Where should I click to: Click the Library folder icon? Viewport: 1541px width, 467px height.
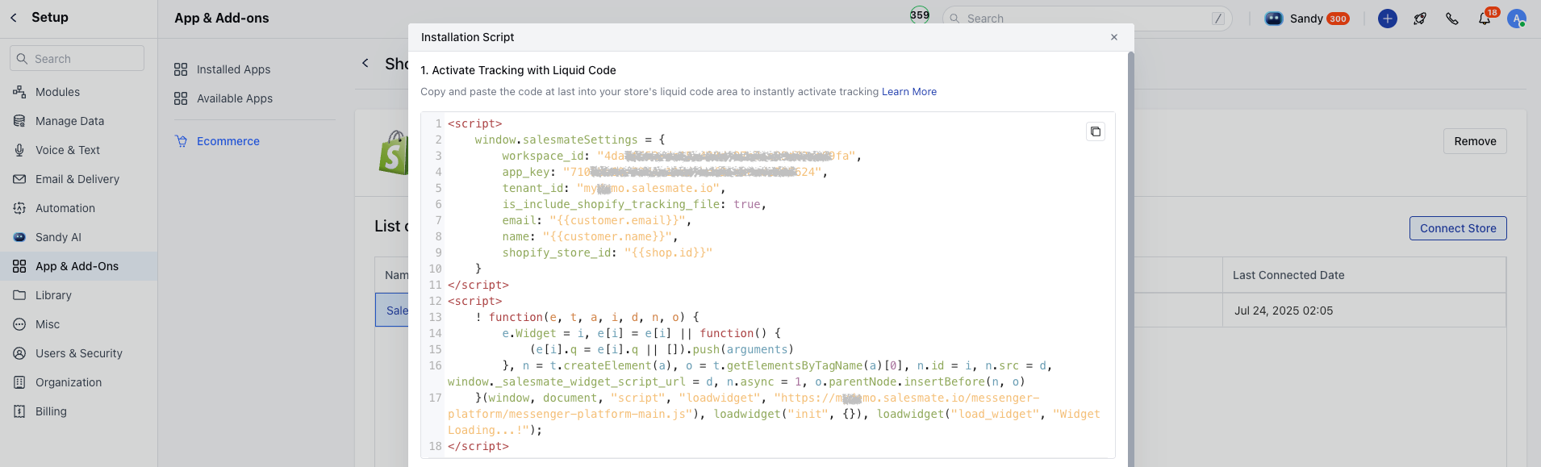tap(19, 295)
